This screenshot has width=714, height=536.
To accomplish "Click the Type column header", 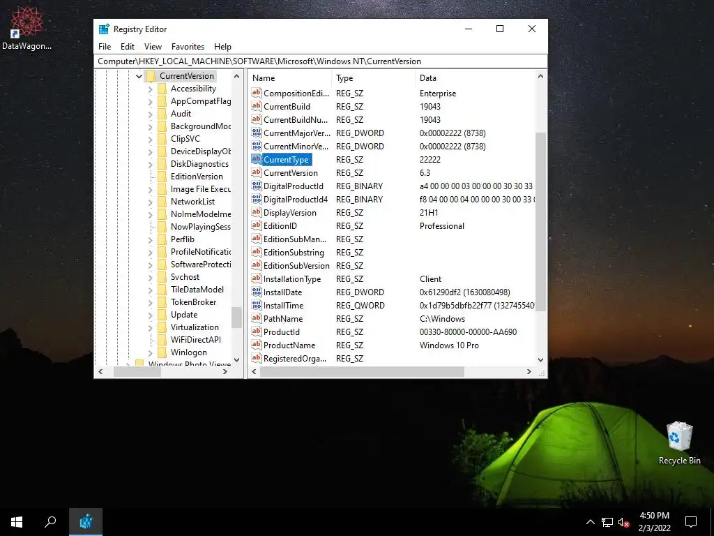I will click(x=374, y=78).
